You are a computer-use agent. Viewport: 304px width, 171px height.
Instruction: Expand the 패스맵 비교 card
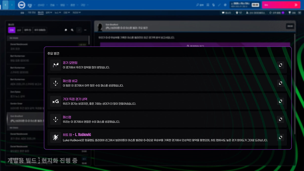(280, 83)
